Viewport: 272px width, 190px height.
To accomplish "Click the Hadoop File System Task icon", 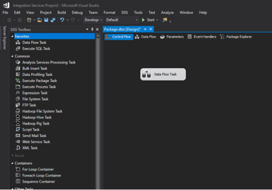I will tap(18, 111).
